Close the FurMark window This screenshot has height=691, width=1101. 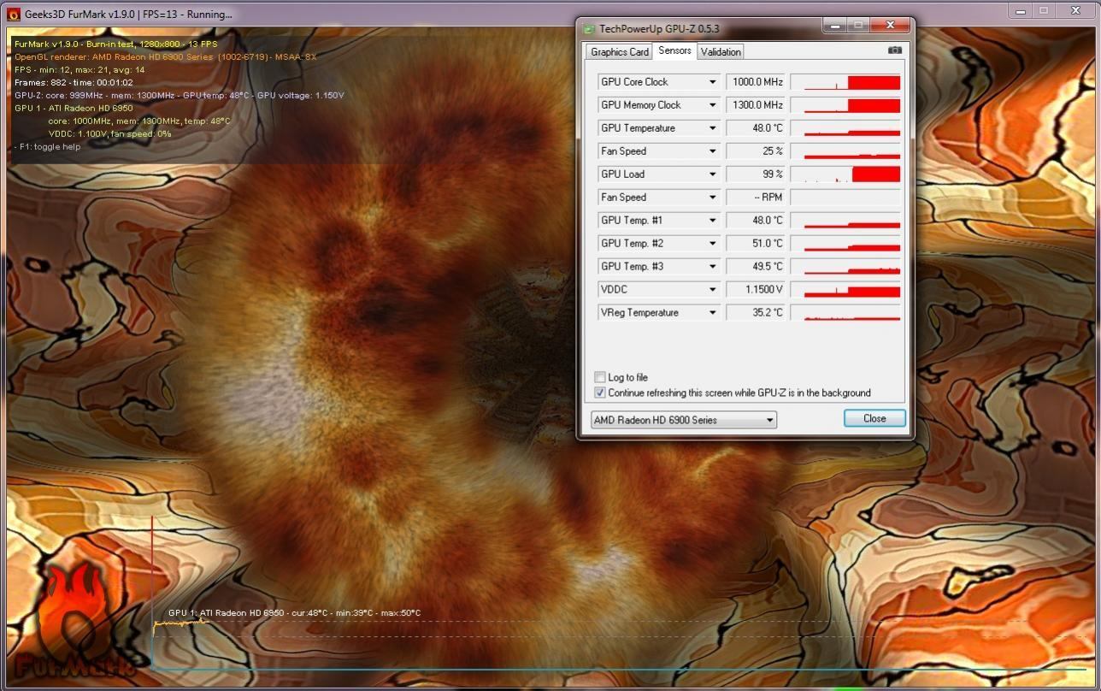pyautogui.click(x=1076, y=11)
